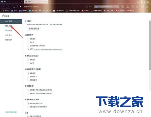151x117 pixels.
Task: Click the browser back arrow button
Action: (4, 7)
